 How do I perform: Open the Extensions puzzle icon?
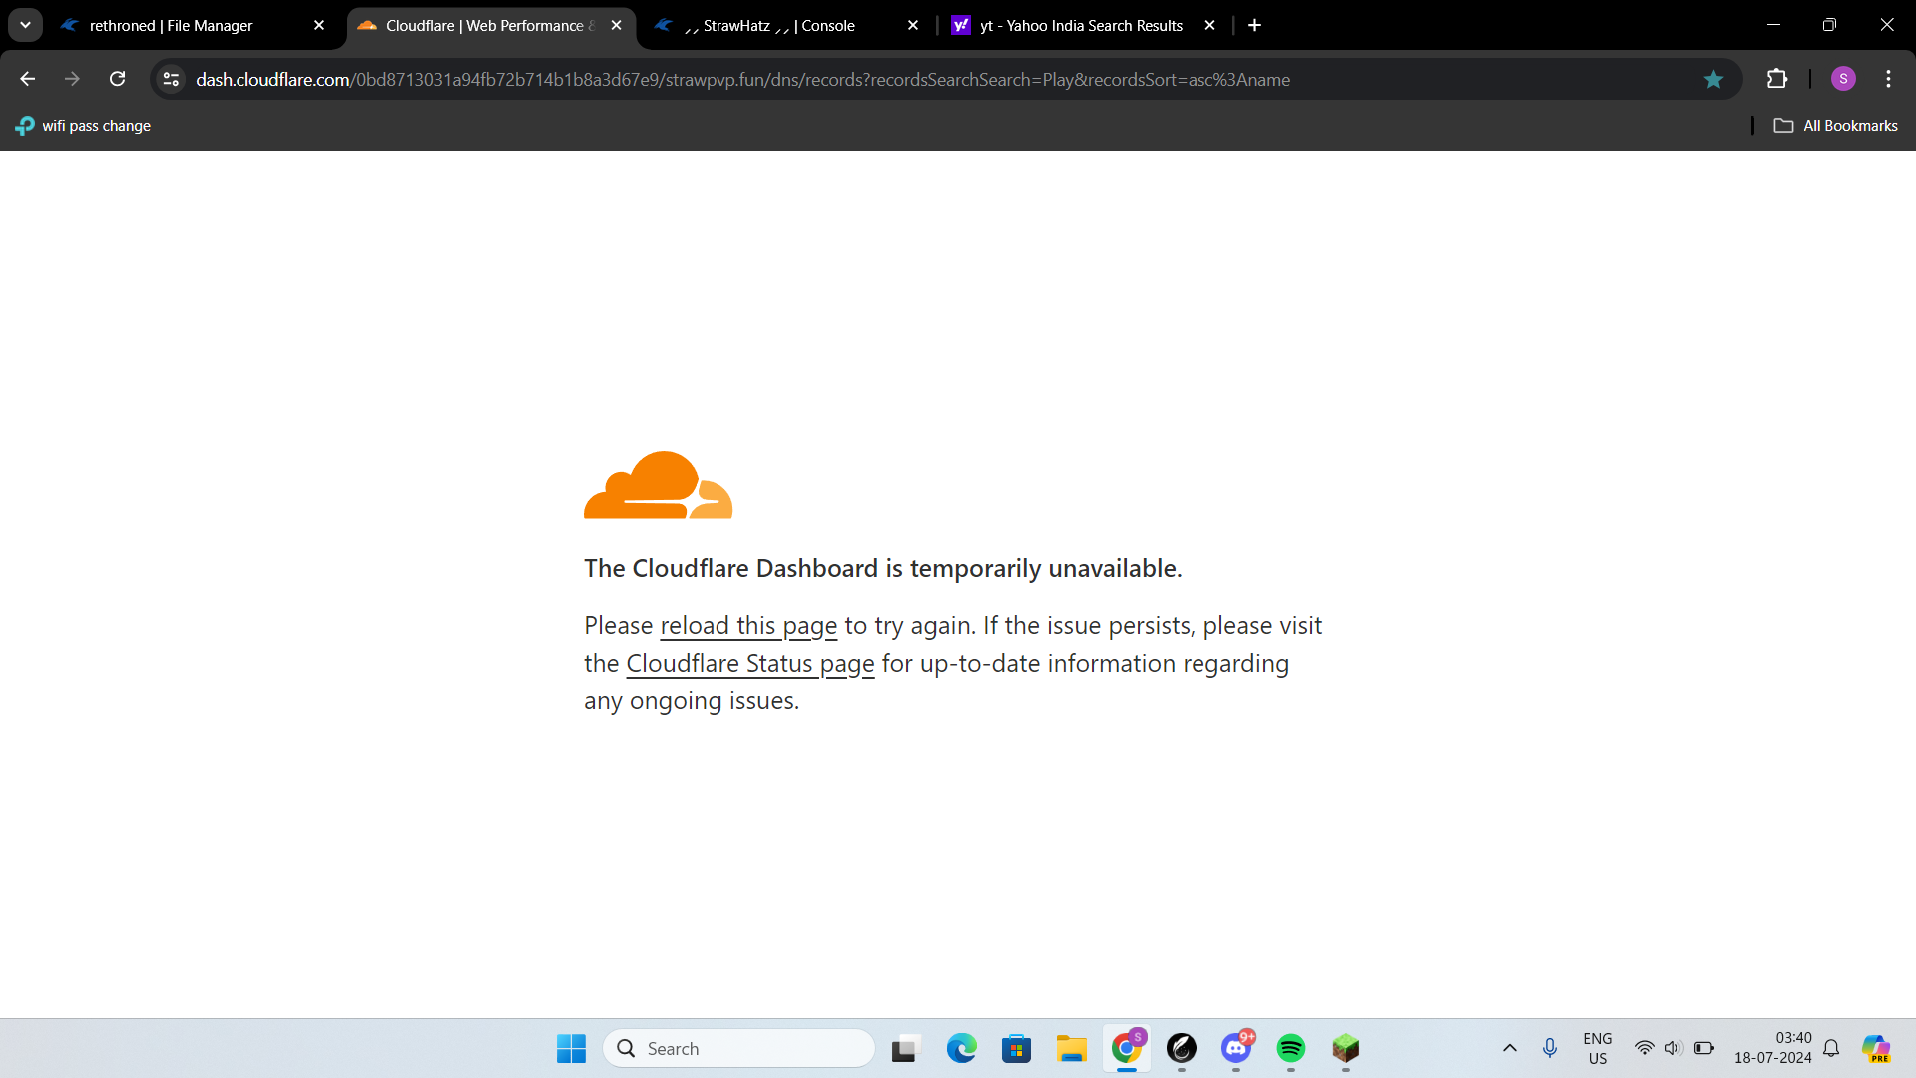1777,79
